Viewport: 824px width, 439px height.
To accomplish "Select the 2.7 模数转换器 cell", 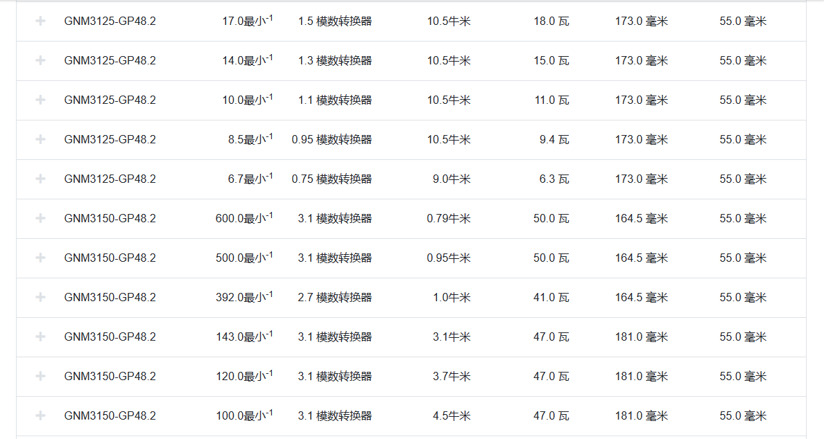I will coord(334,297).
